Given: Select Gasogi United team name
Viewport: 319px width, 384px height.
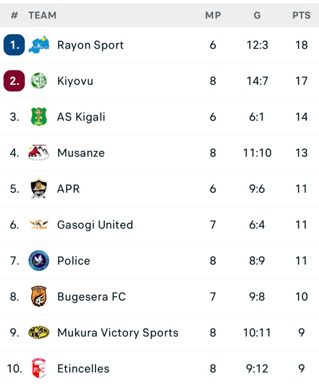Looking at the screenshot, I should (95, 225).
